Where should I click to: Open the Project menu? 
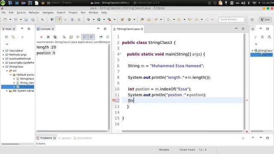(73, 12)
